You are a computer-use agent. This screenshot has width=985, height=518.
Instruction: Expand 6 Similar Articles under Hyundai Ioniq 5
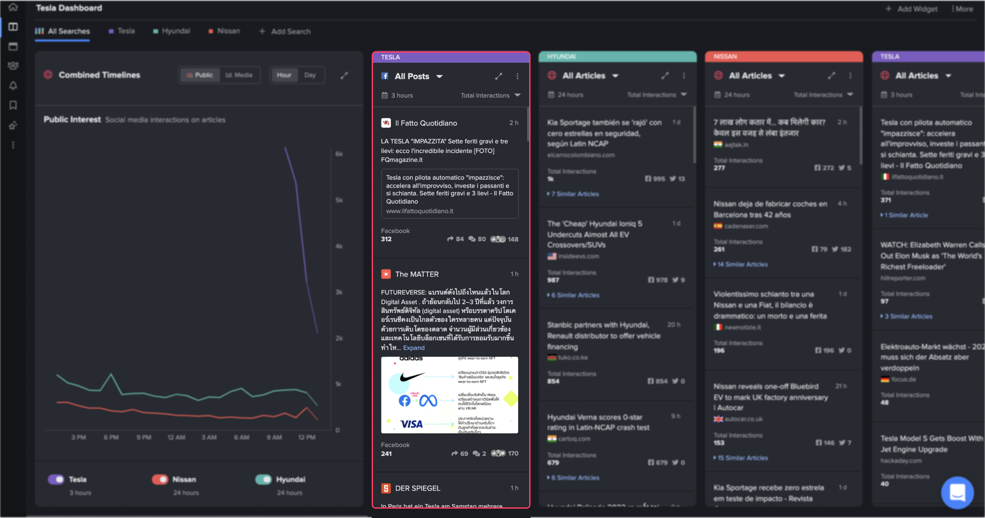coord(573,295)
